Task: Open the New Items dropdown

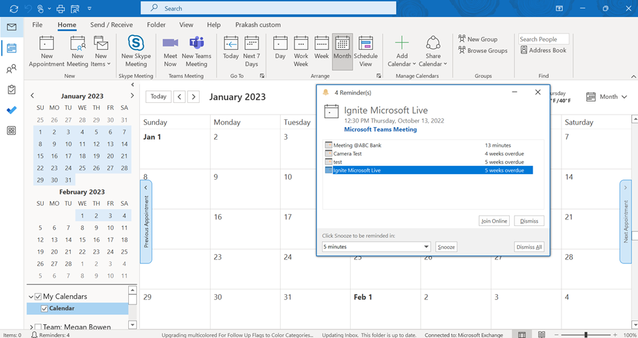Action: [101, 51]
